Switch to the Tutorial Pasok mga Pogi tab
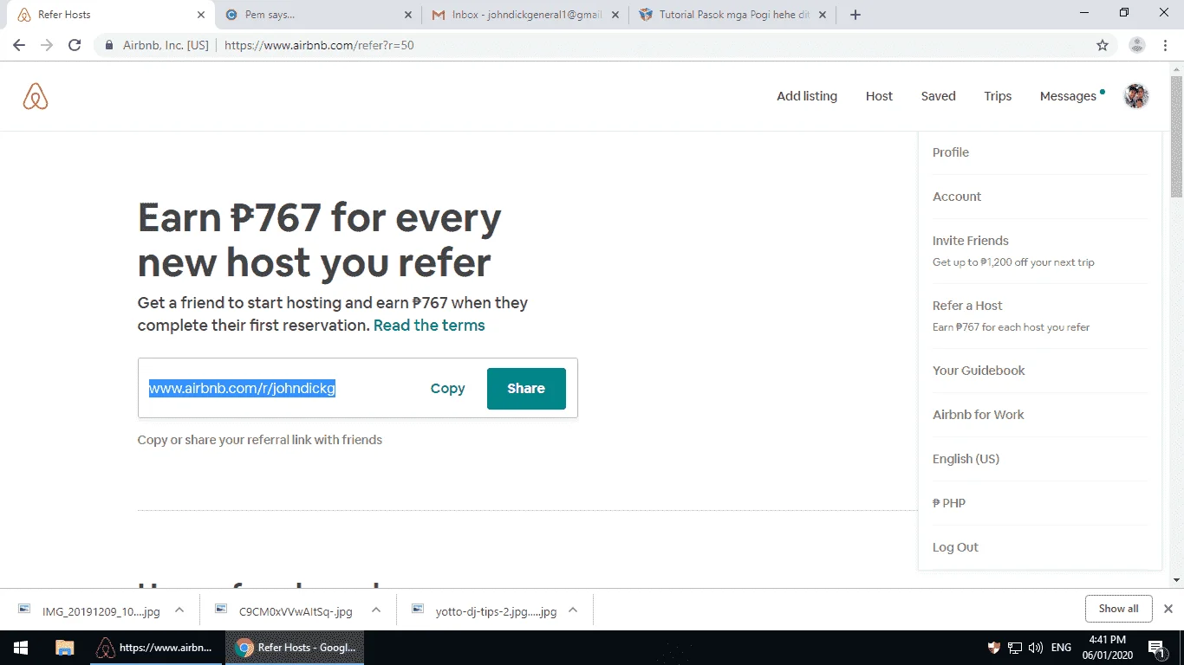This screenshot has height=665, width=1184. tap(733, 15)
